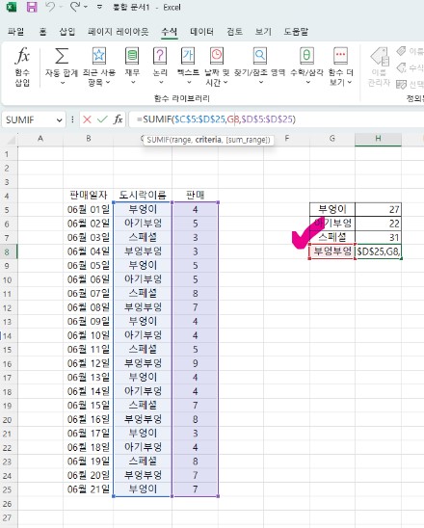Click cell G7 labeled 스페셜
This screenshot has height=528, width=424.
[332, 237]
